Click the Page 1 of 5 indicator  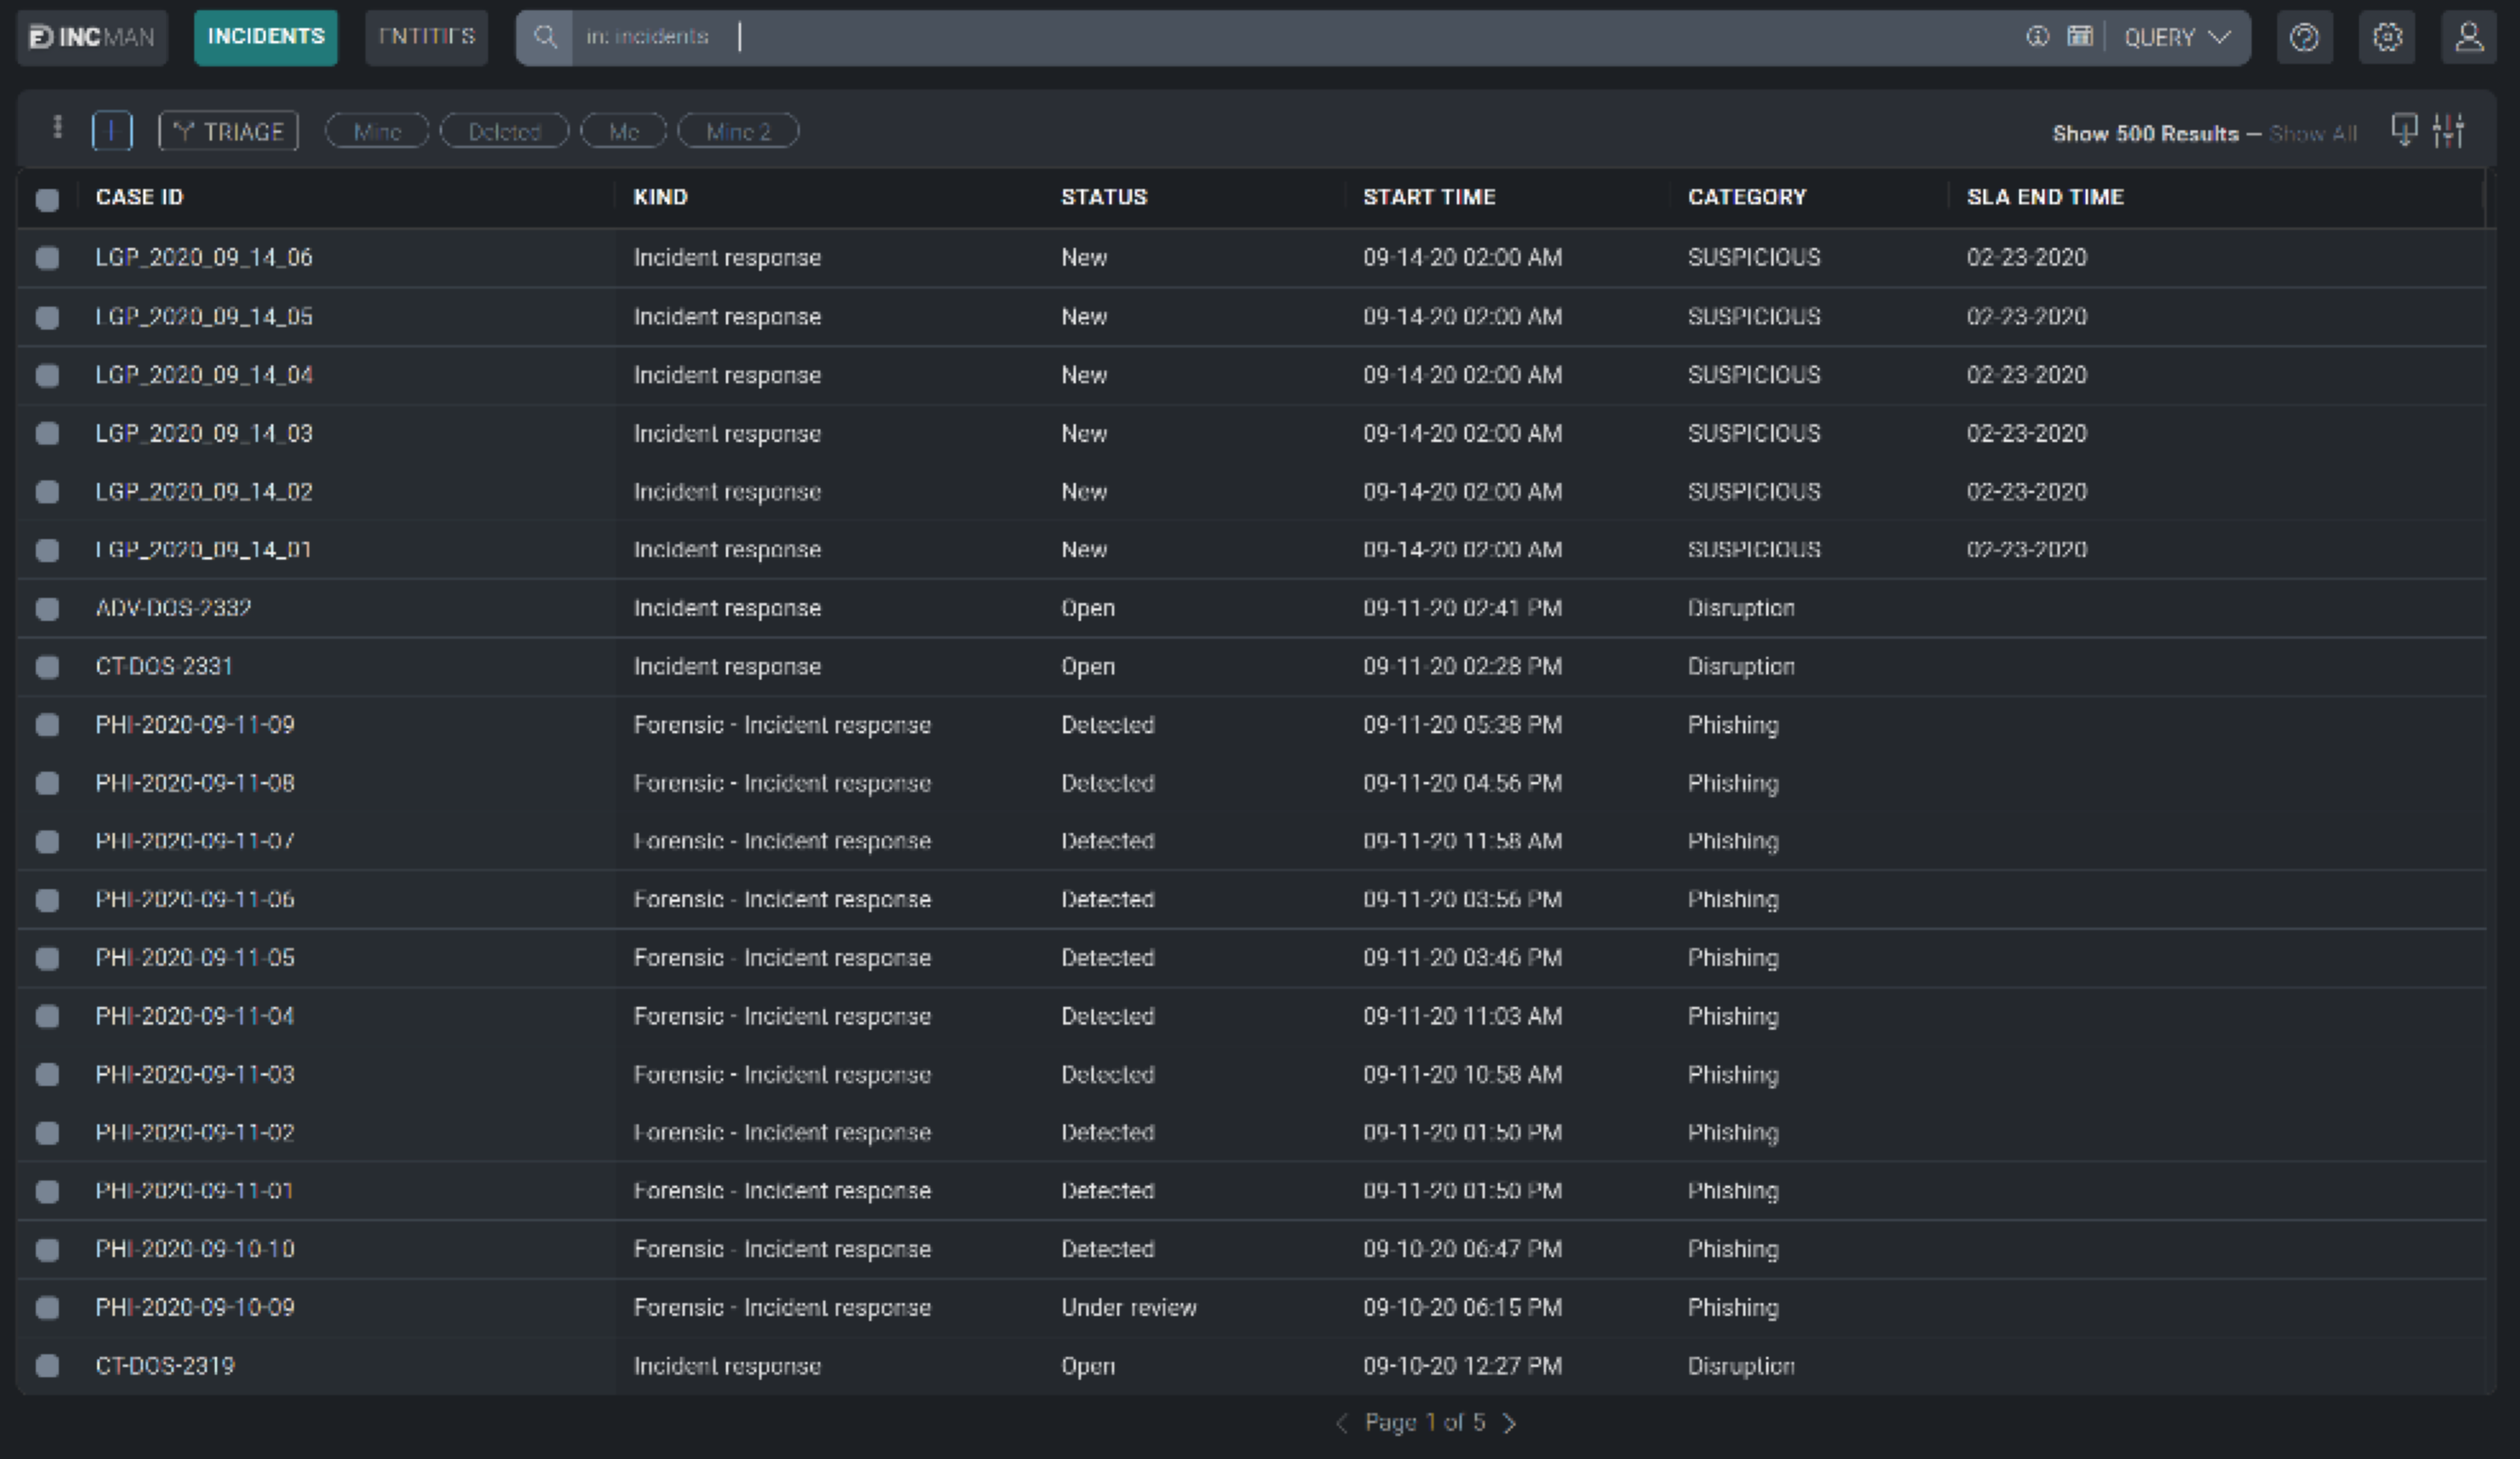1425,1423
